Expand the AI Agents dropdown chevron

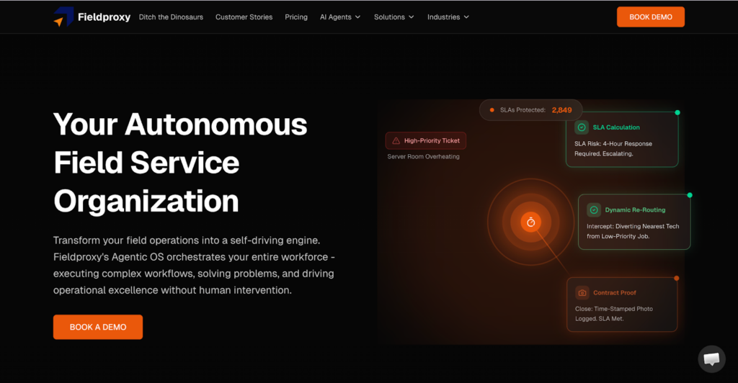coord(357,17)
